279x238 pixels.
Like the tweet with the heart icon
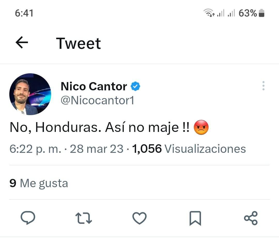pos(139,218)
